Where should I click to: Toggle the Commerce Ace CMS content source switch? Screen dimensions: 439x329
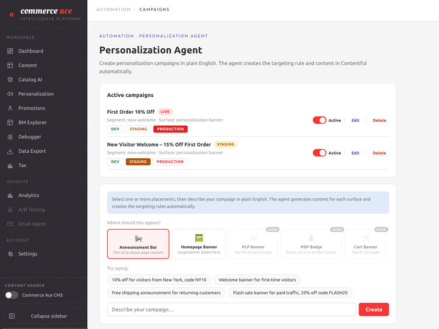[x=12, y=295]
